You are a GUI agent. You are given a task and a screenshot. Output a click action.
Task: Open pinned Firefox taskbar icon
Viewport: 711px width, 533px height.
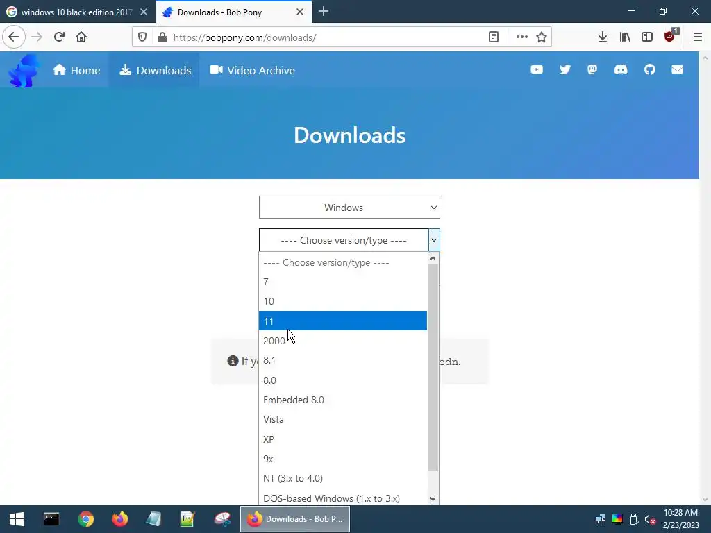119,519
